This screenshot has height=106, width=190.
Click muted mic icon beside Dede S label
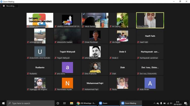pos(110,58)
